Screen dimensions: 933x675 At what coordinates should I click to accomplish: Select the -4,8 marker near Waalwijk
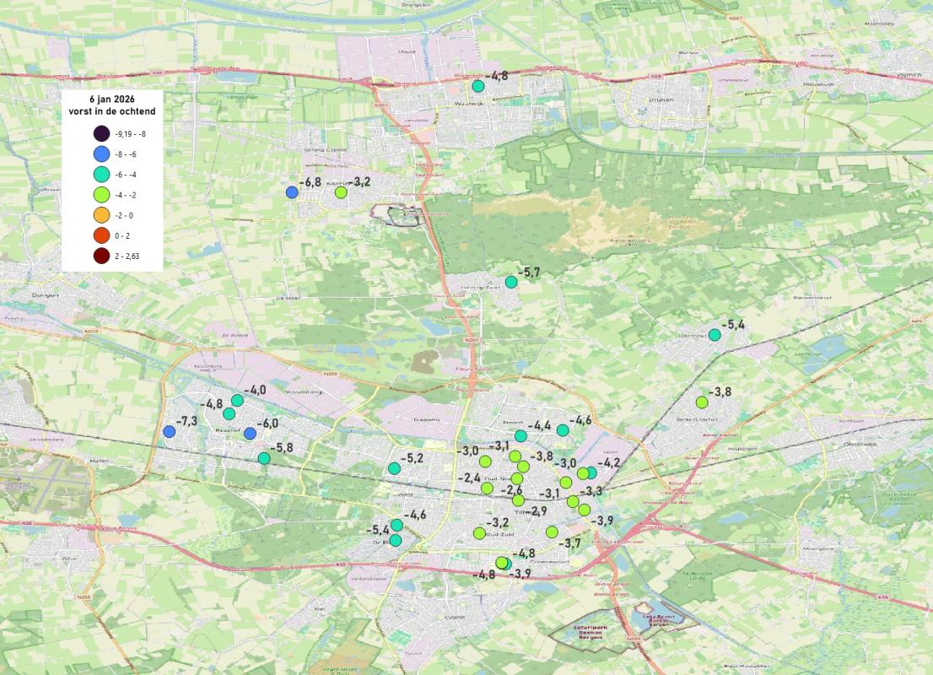pos(478,84)
